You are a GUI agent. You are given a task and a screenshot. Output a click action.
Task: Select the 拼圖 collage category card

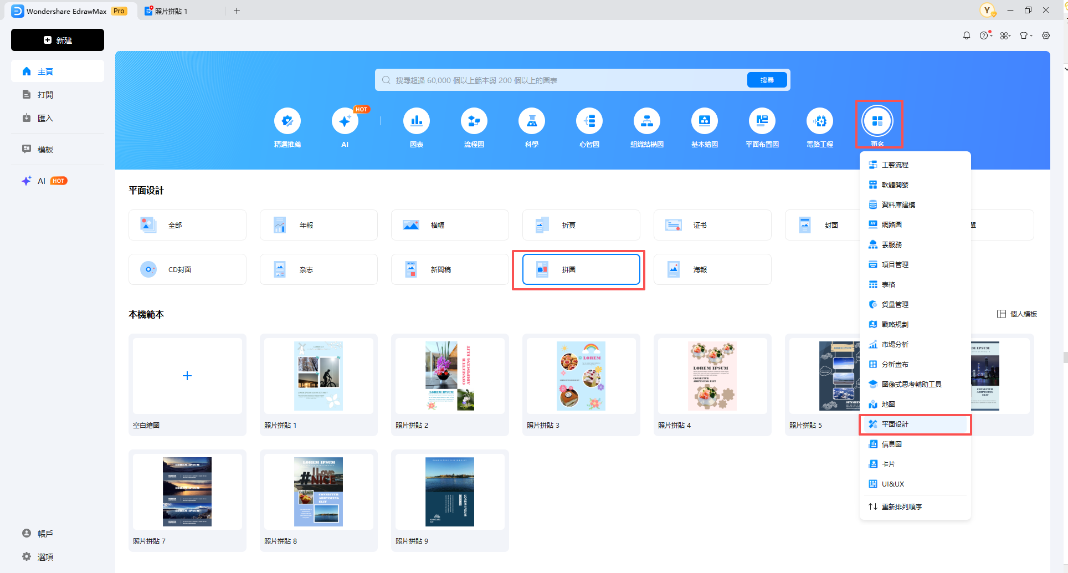click(581, 270)
